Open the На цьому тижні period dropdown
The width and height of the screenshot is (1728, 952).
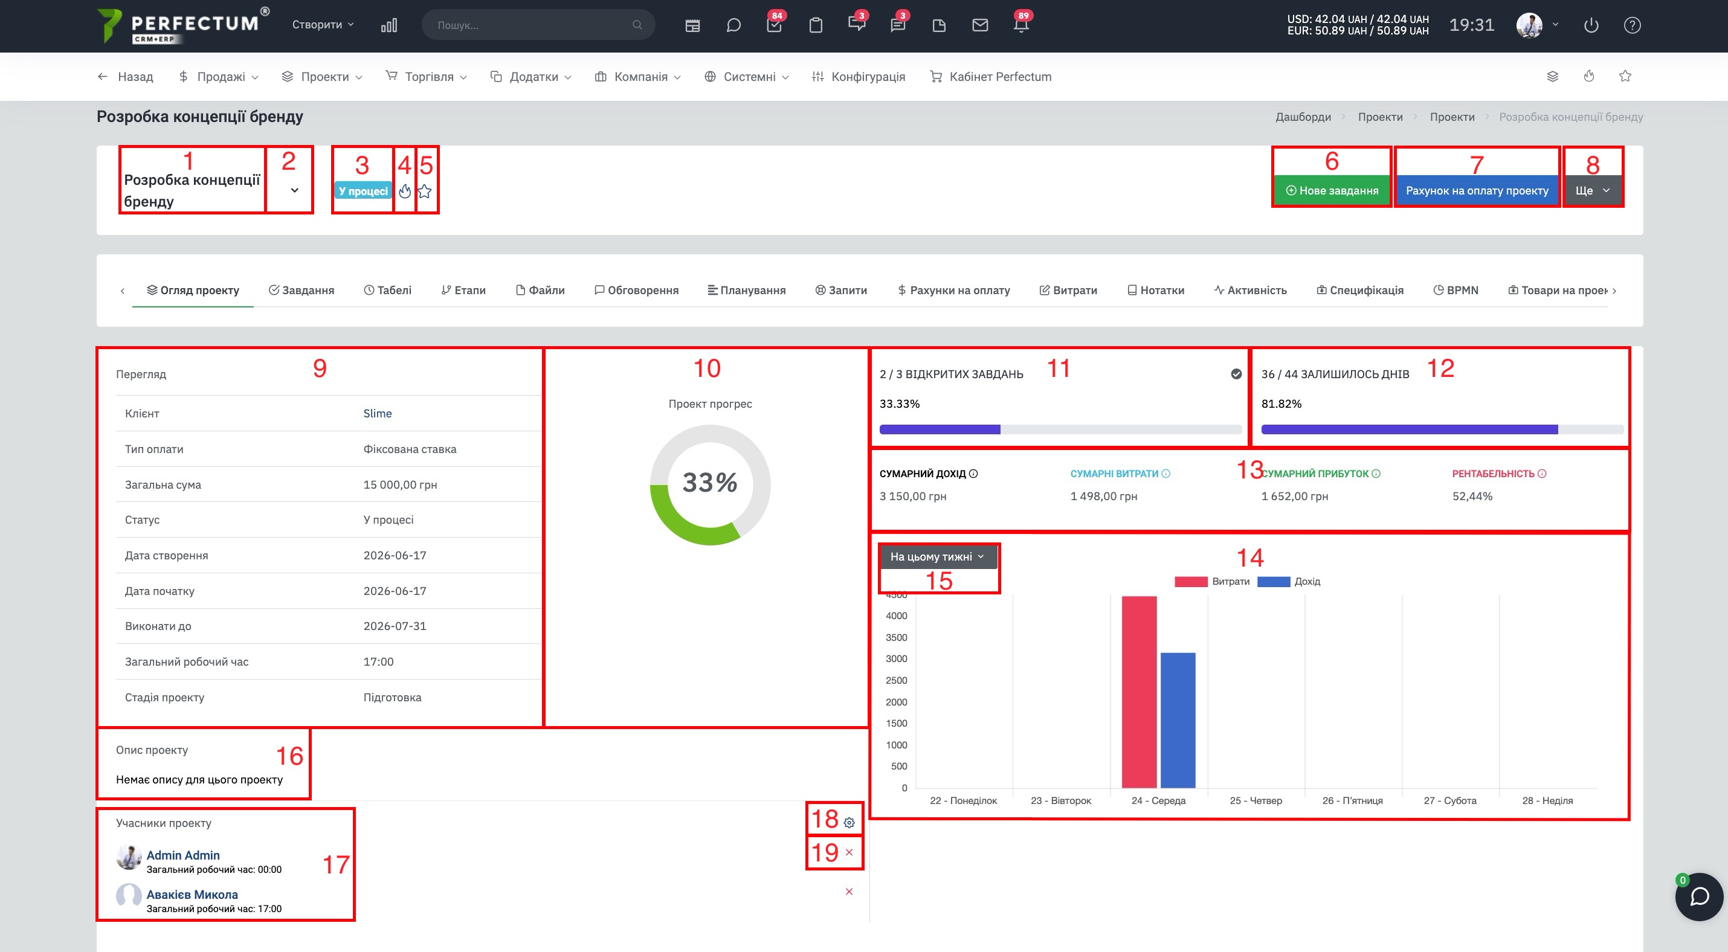pyautogui.click(x=937, y=556)
